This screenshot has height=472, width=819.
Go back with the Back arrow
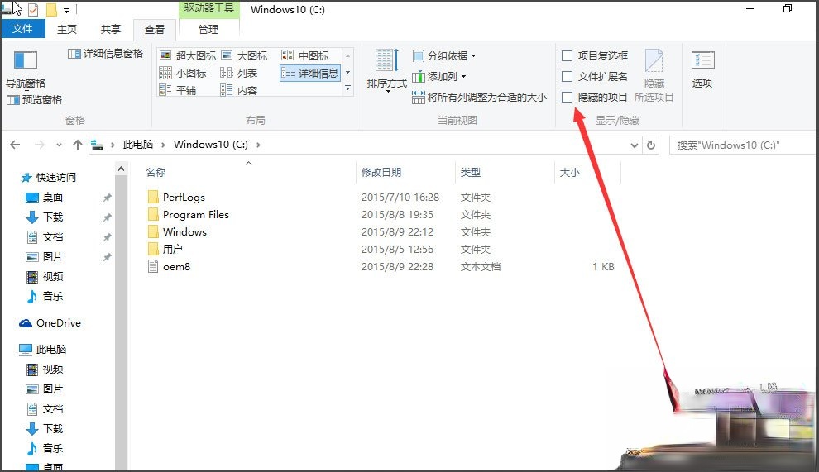pyautogui.click(x=15, y=145)
